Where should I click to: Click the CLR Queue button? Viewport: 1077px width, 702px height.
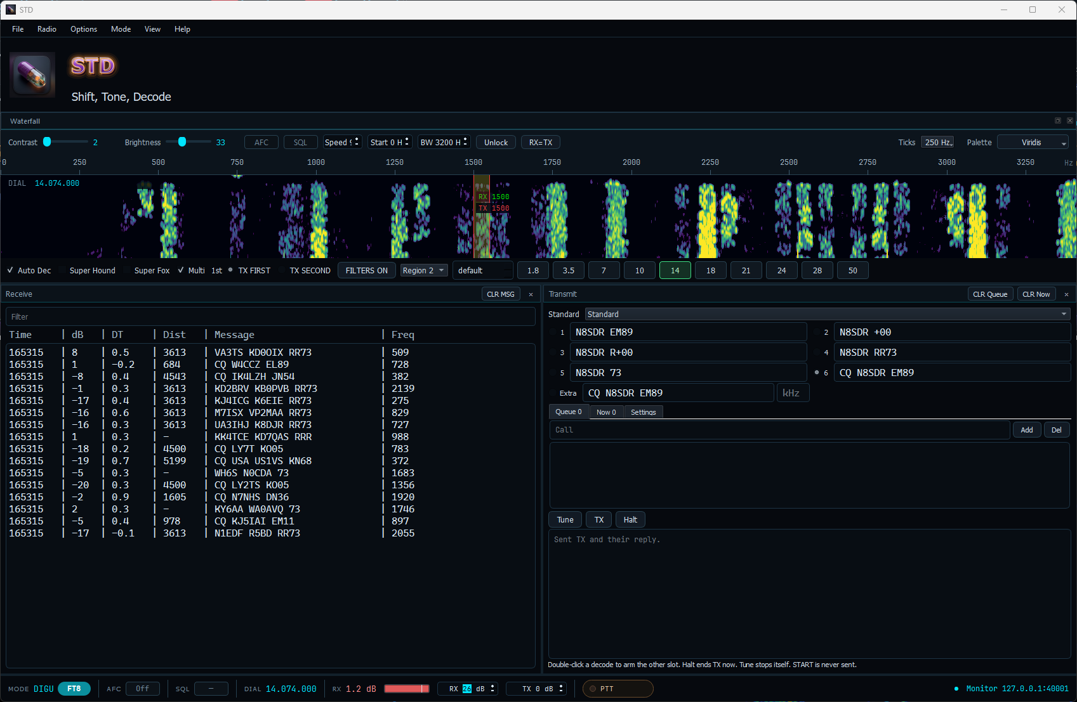990,294
